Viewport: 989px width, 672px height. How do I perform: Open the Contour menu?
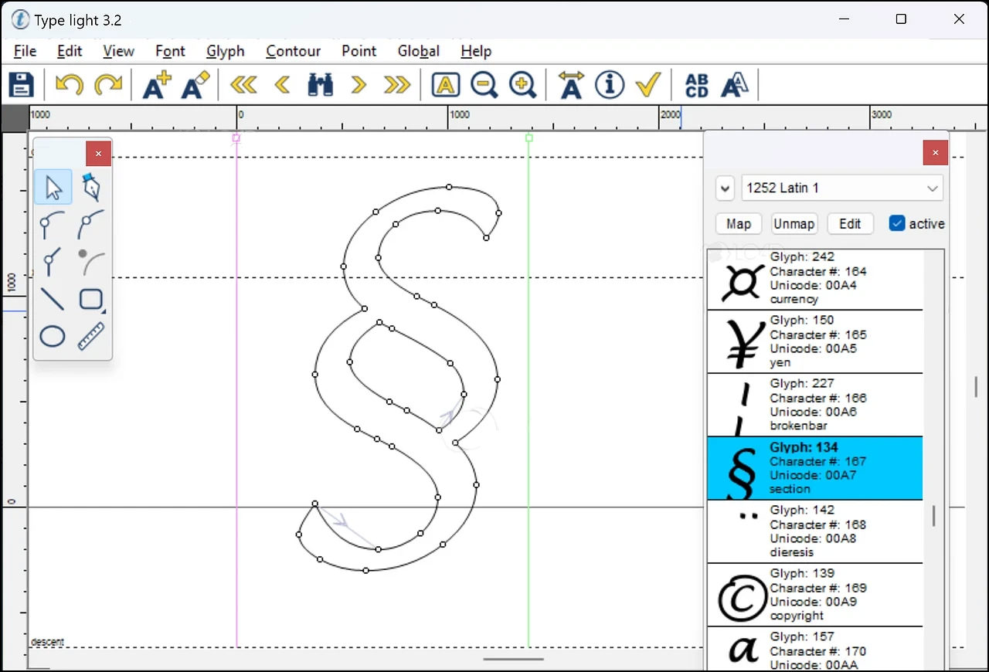point(293,51)
